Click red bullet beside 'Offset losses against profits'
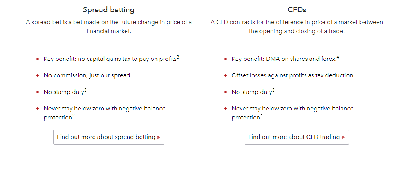The image size is (397, 169). (x=226, y=75)
